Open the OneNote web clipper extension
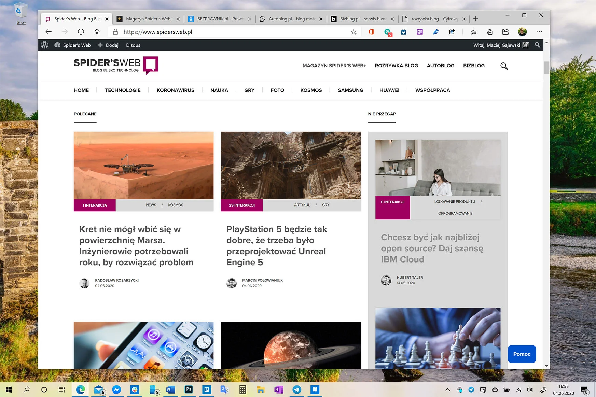 pos(420,32)
